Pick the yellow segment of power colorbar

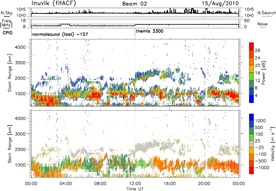252,69
